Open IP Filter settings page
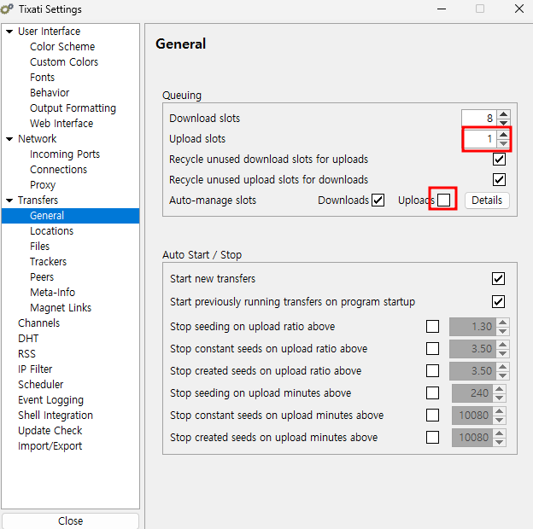The width and height of the screenshot is (533, 529). coord(35,369)
